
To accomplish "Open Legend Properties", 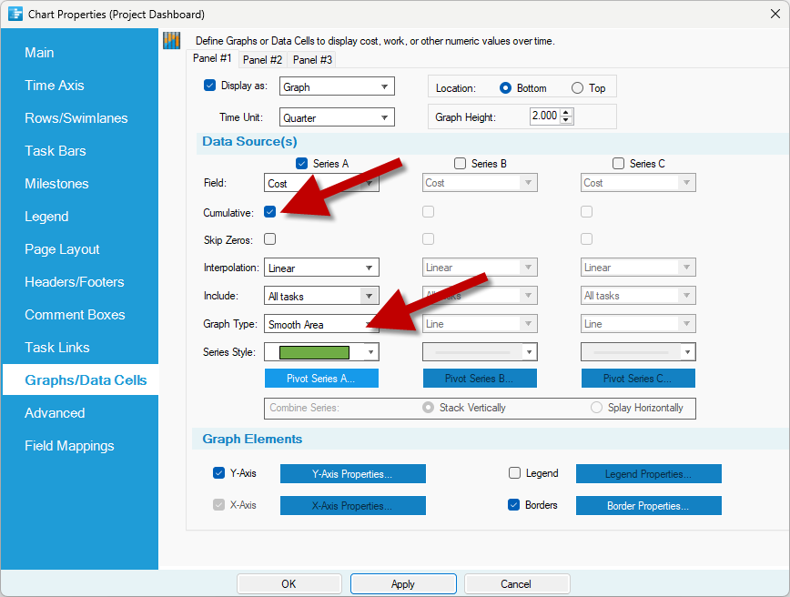I will pos(648,473).
